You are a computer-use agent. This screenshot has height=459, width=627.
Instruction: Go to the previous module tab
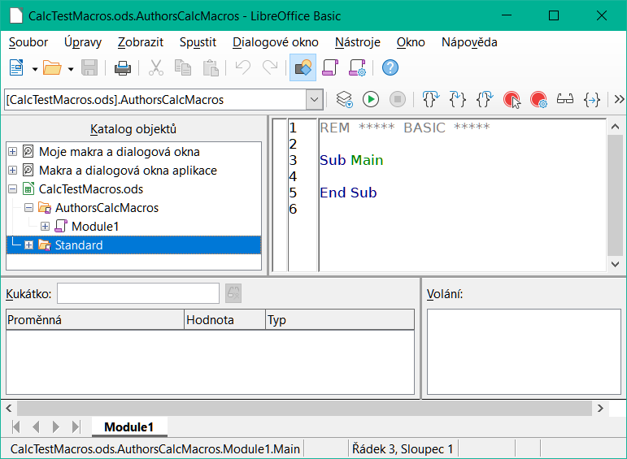[36, 427]
